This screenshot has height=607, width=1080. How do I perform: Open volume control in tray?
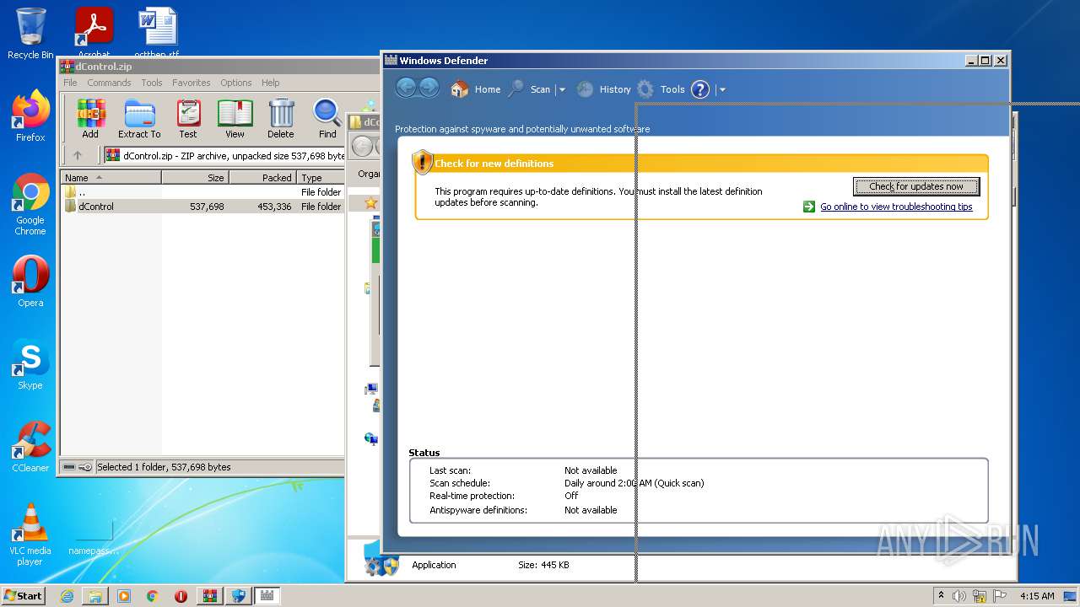point(959,596)
